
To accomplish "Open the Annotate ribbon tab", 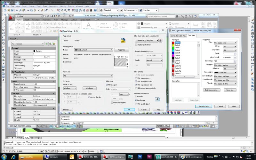I will [36, 20].
